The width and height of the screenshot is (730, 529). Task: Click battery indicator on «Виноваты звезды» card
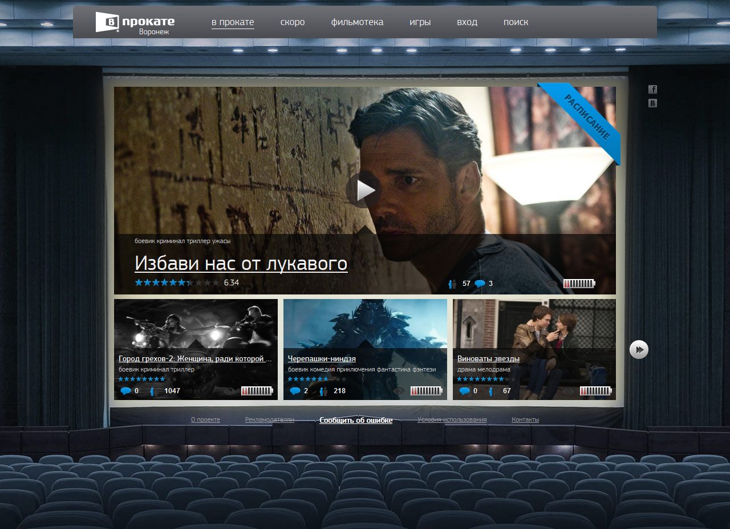[x=595, y=391]
